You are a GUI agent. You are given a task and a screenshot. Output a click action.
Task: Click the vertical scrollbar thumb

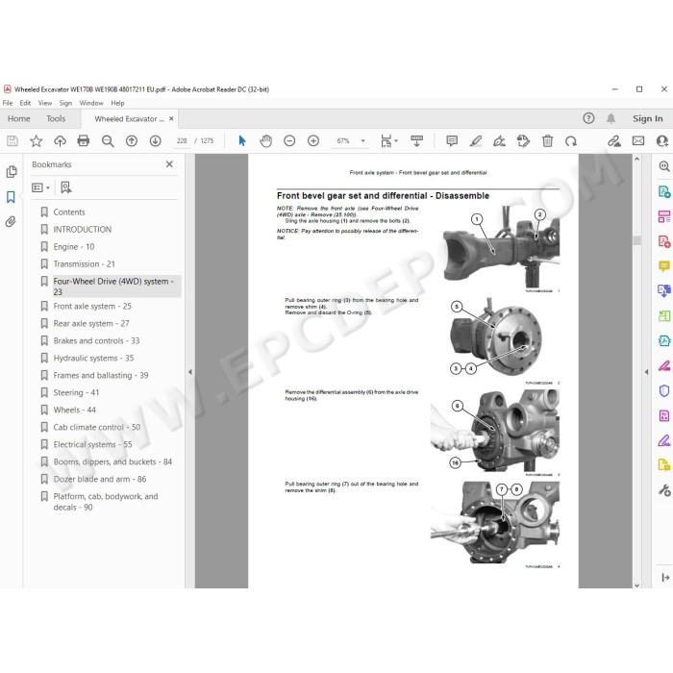coord(636,240)
